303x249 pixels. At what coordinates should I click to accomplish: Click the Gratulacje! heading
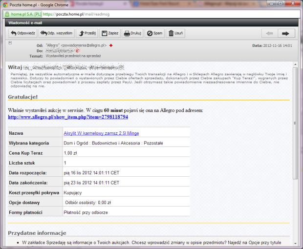tap(23, 97)
